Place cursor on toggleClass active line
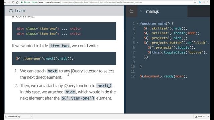The height and width of the screenshot is (120, 214). pos(177,52)
